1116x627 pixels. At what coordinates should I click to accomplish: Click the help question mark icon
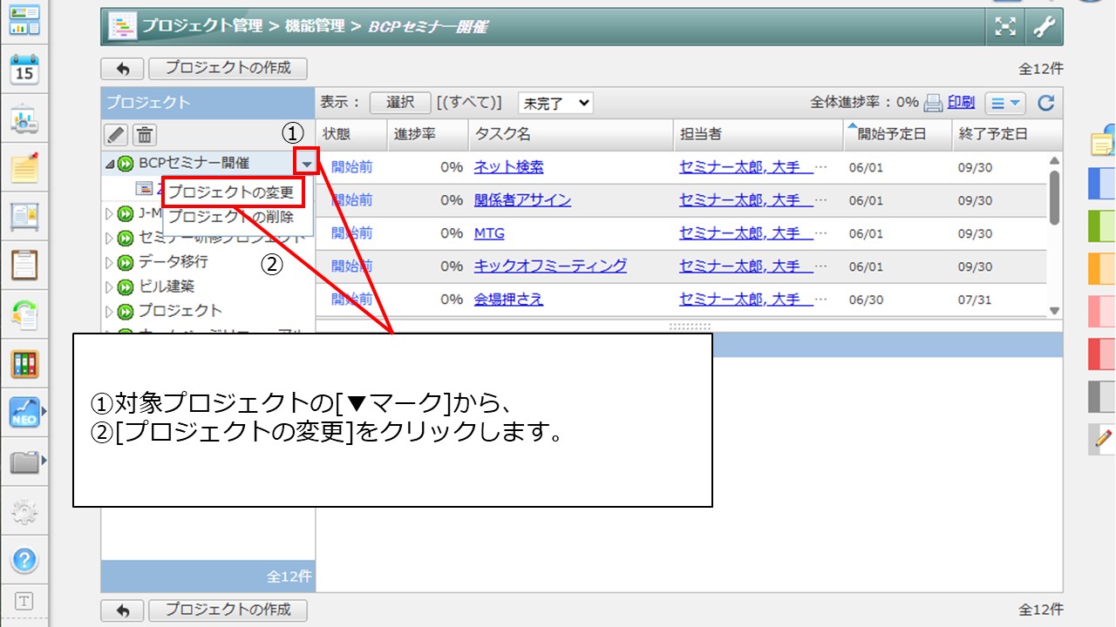24,559
